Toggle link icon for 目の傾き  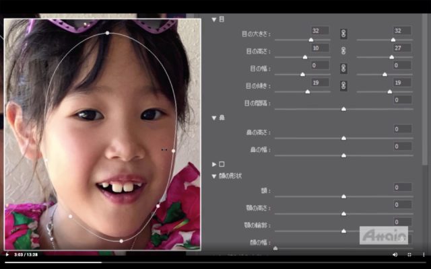click(x=343, y=85)
